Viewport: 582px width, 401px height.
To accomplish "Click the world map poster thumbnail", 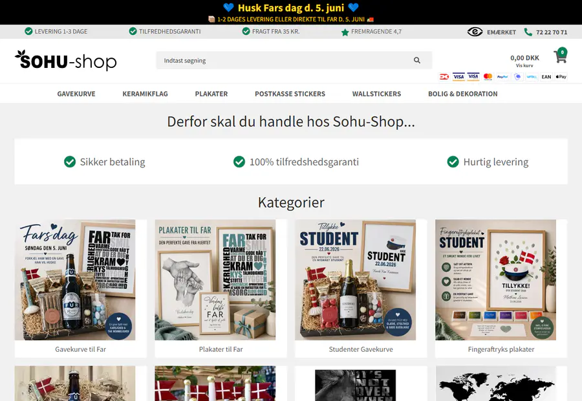I will (495, 384).
